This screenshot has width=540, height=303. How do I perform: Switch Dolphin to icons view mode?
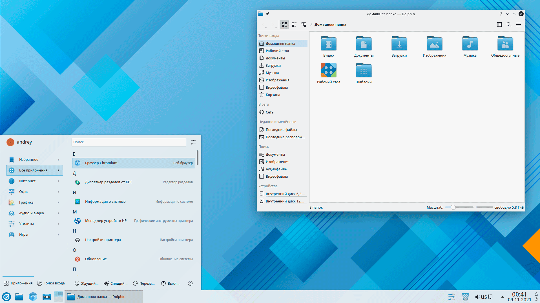pyautogui.click(x=285, y=24)
